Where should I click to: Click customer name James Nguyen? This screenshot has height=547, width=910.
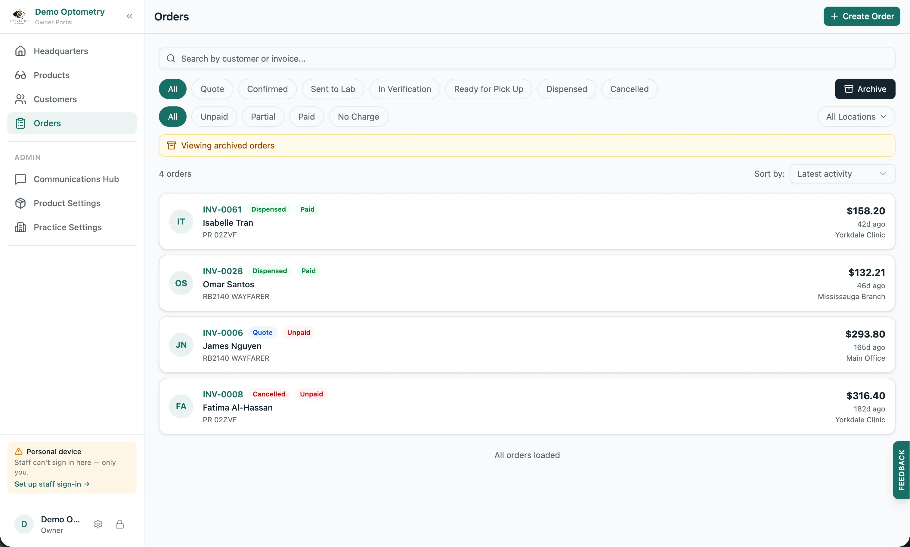[x=232, y=346]
